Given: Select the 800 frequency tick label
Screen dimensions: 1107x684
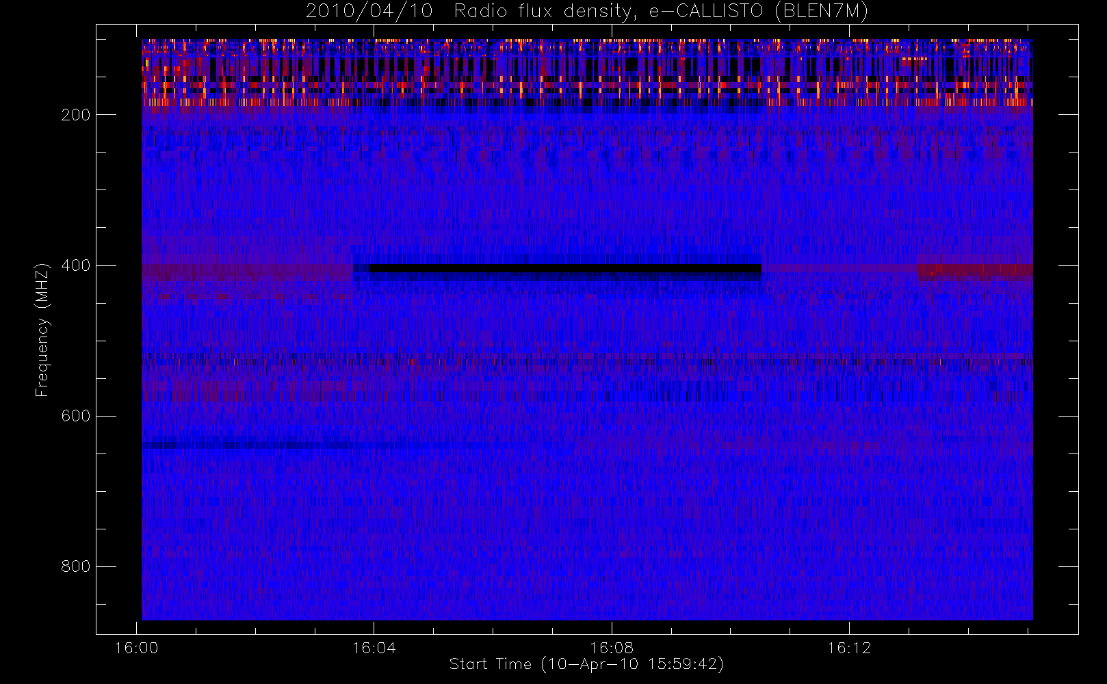Looking at the screenshot, I should tap(75, 566).
